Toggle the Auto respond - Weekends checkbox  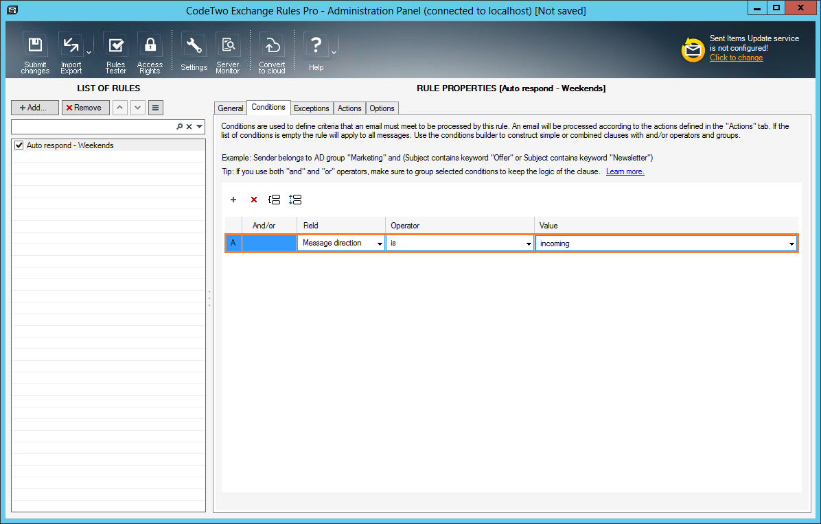[x=19, y=145]
